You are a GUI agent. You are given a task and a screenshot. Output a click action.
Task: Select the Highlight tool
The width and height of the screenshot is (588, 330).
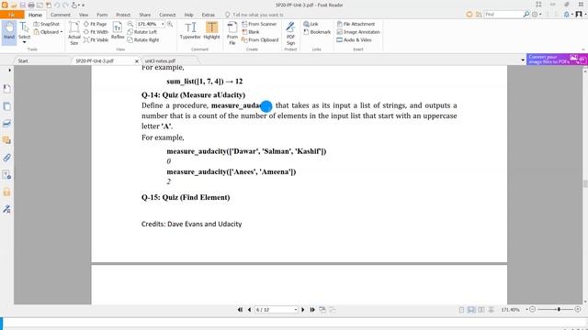211,31
